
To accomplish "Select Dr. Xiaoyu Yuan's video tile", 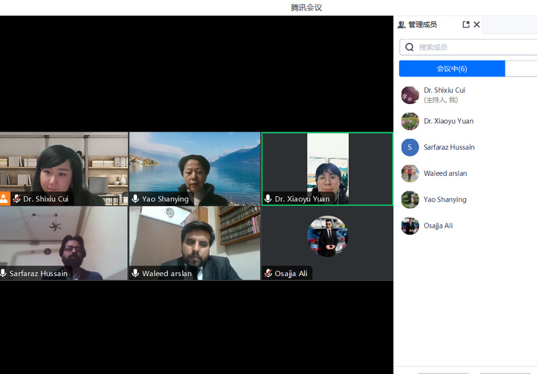I will [x=327, y=169].
